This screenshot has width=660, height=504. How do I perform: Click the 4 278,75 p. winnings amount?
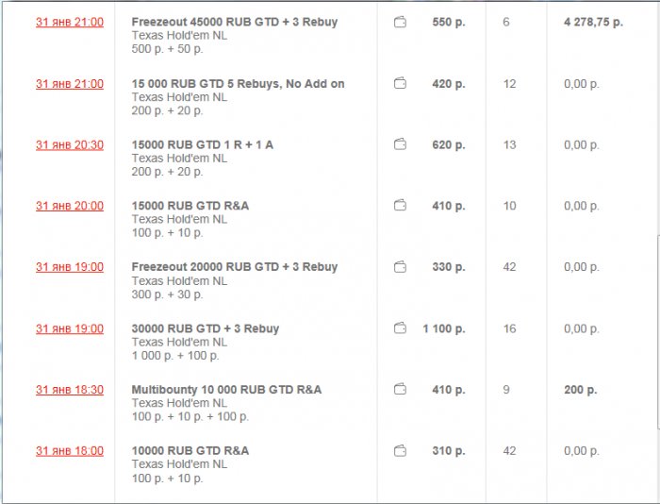point(593,22)
